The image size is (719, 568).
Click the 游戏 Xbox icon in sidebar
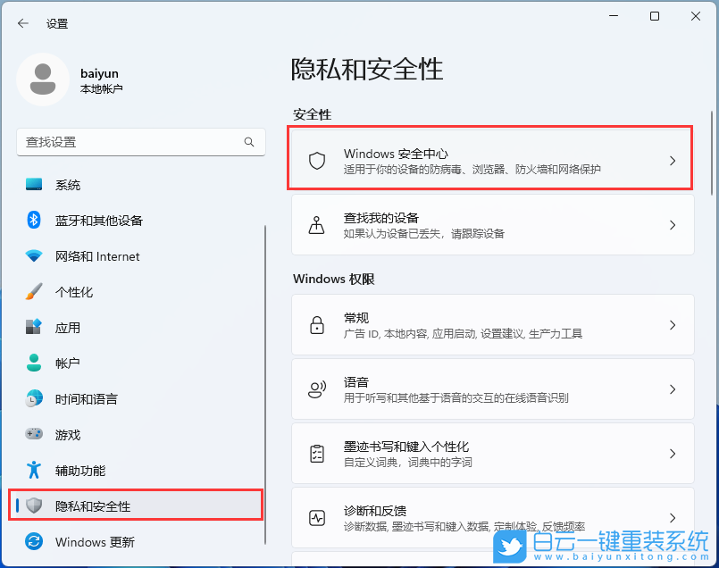[33, 435]
